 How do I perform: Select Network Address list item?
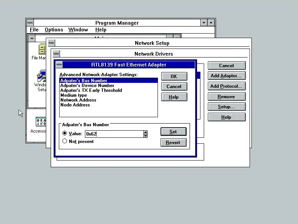[108, 100]
